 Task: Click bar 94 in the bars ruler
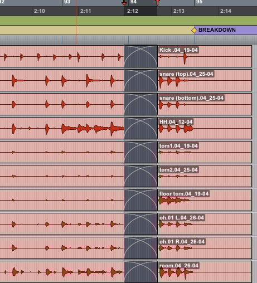(133, 2)
